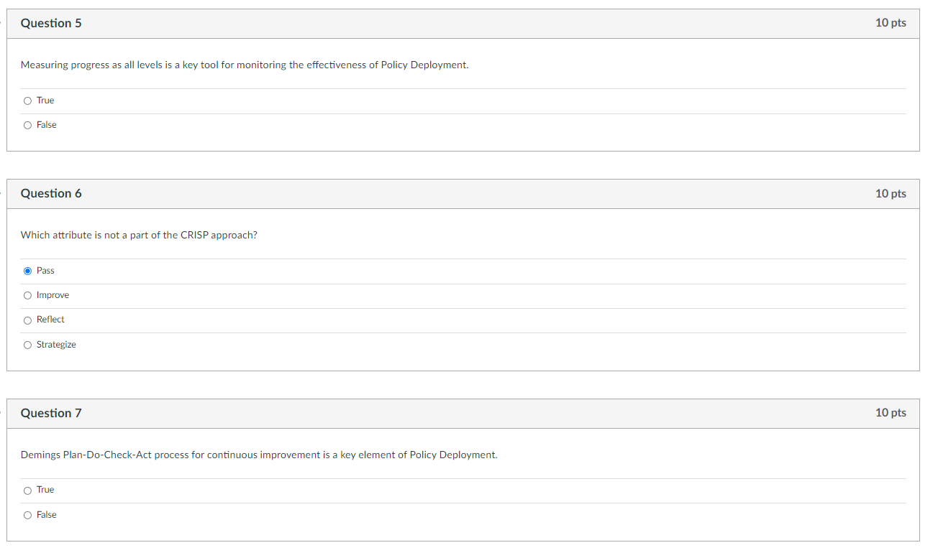
Task: Choose the Improve option in Question 6
Action: (x=27, y=295)
